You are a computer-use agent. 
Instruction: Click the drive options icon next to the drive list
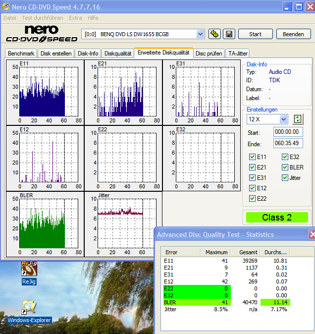coord(214,34)
